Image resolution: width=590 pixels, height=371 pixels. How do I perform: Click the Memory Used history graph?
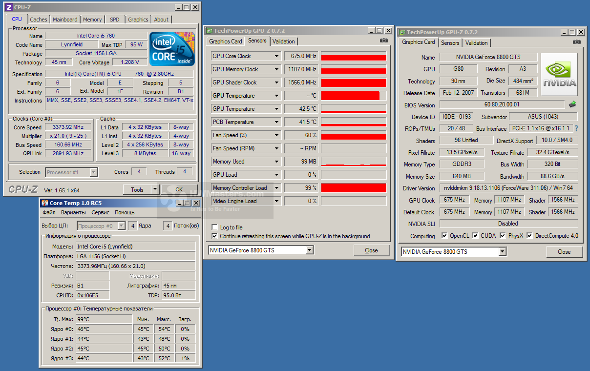pos(354,162)
